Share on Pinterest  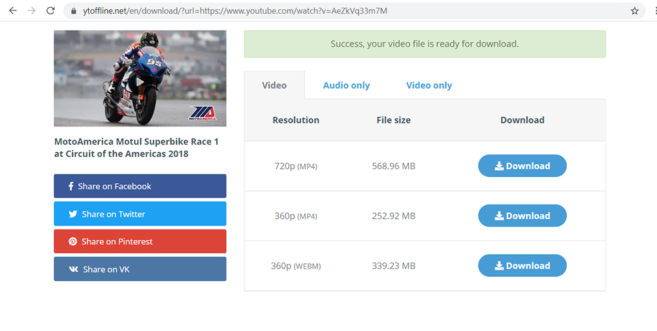coord(140,241)
